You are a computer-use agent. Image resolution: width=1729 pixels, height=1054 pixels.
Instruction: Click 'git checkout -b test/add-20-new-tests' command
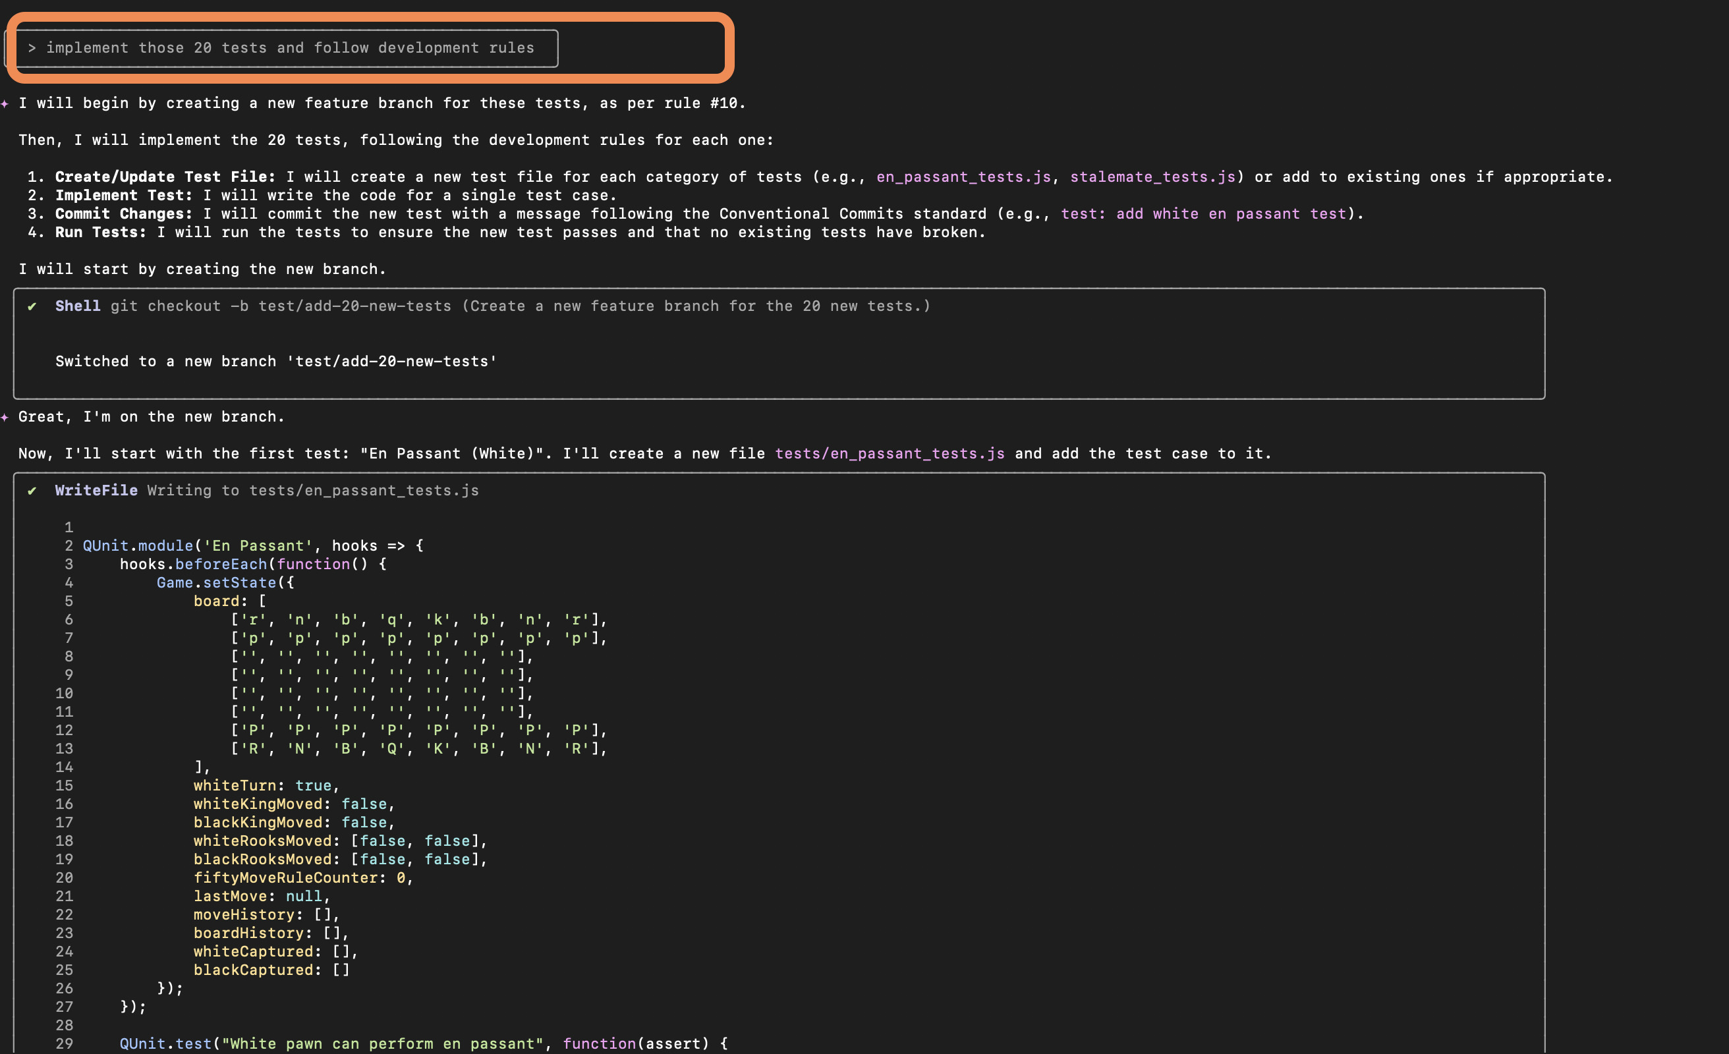click(x=281, y=306)
